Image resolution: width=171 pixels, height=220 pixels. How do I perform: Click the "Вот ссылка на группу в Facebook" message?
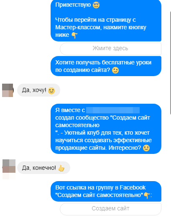coord(106,192)
